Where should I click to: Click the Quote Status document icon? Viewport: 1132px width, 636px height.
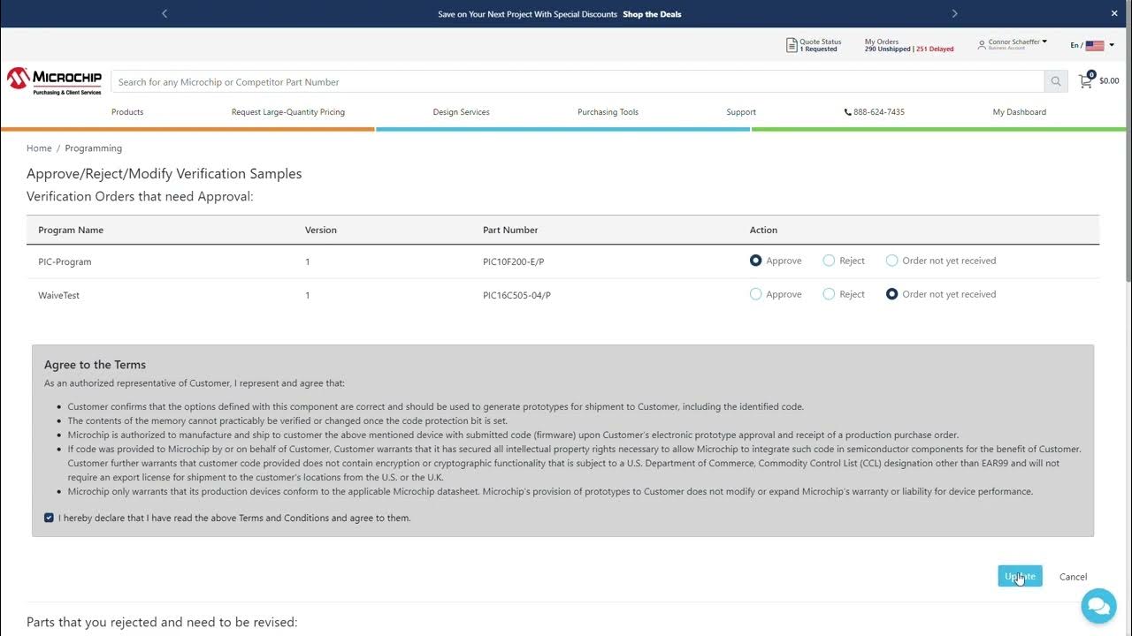point(792,45)
